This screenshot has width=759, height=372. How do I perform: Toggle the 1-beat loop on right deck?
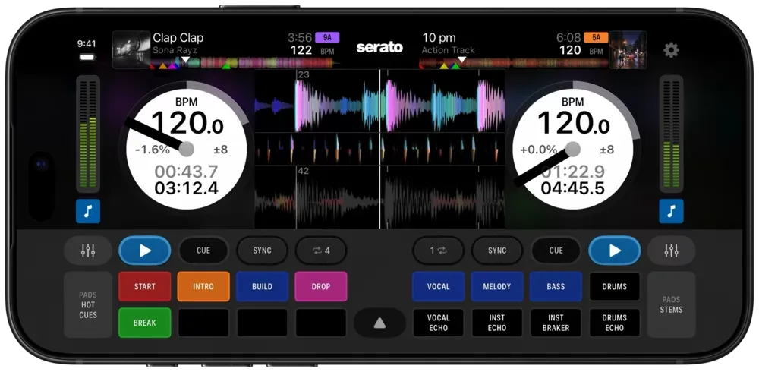tap(438, 251)
